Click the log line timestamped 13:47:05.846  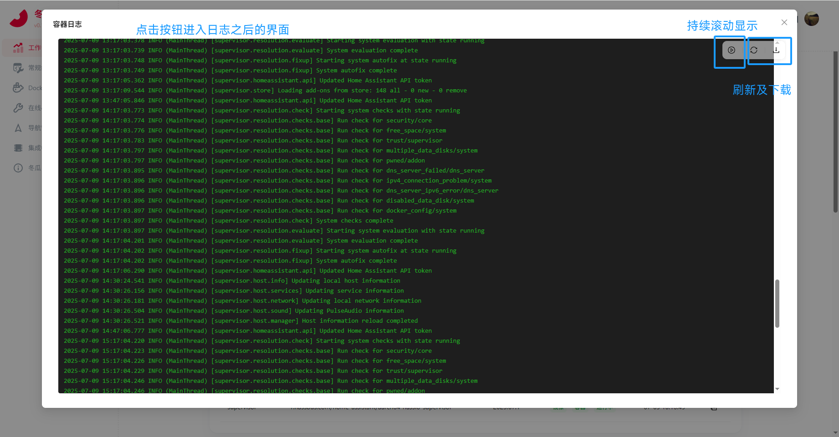(248, 101)
